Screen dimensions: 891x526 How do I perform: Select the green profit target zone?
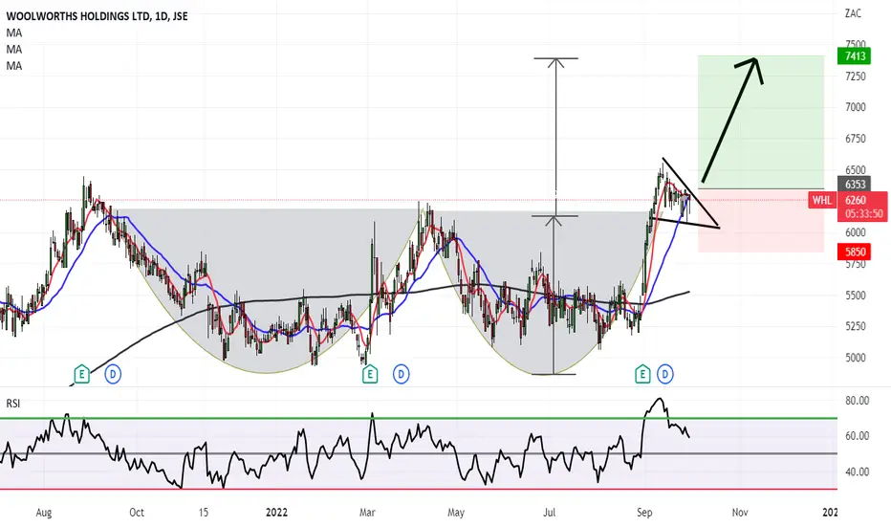click(x=761, y=121)
